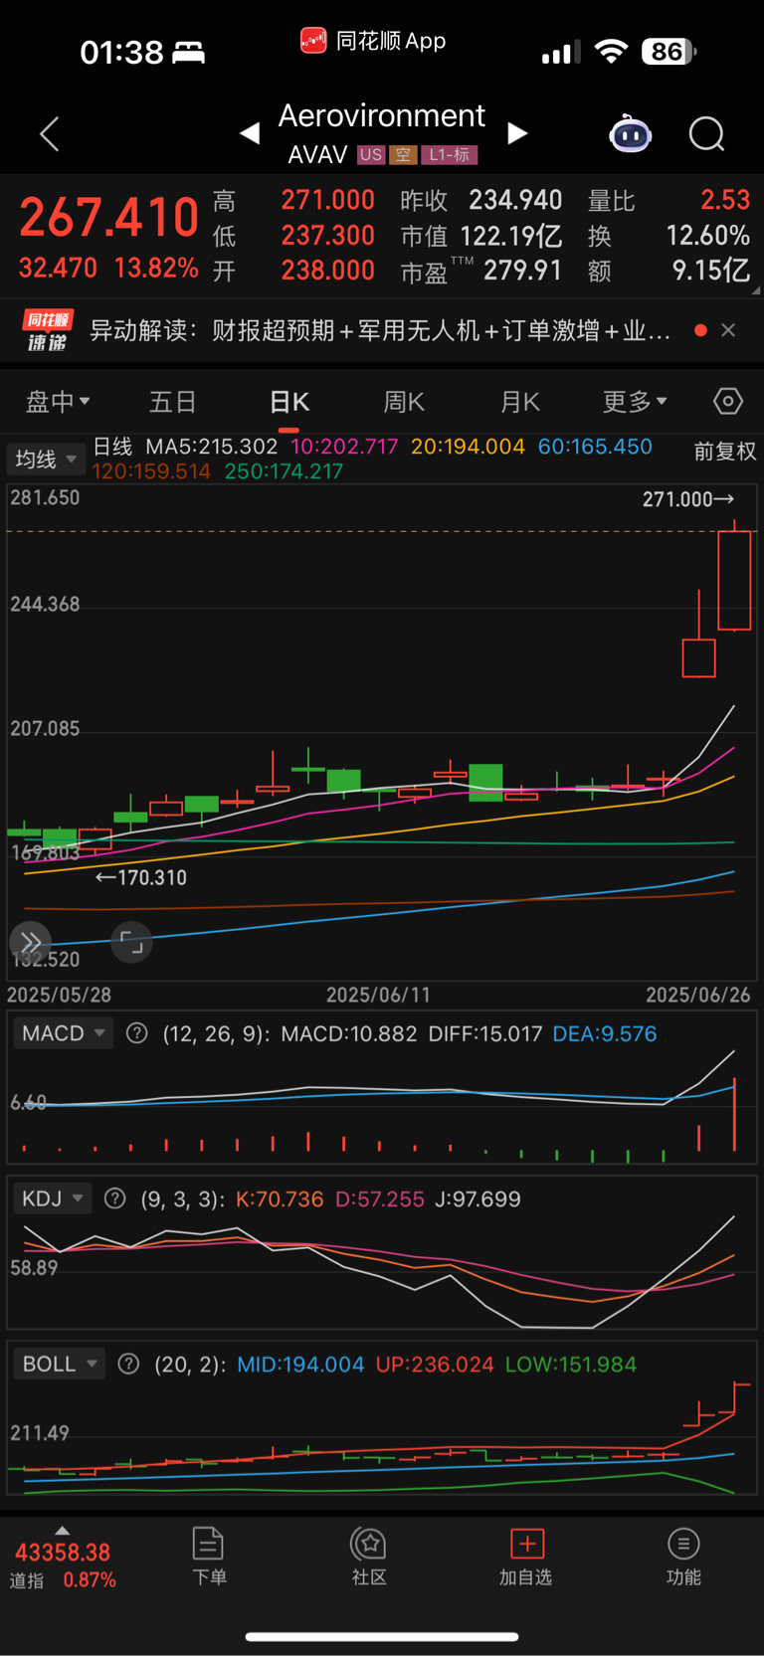Open 功能 functions menu
Viewport: 764px width, 1656px height.
pos(683,1557)
